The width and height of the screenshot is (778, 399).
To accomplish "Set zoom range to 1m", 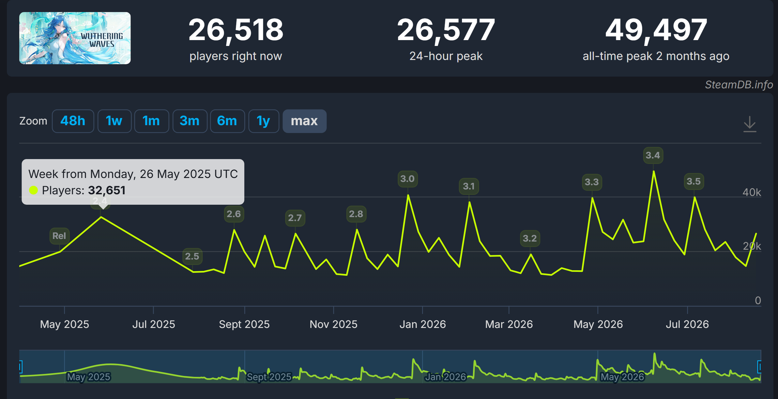I will [151, 121].
